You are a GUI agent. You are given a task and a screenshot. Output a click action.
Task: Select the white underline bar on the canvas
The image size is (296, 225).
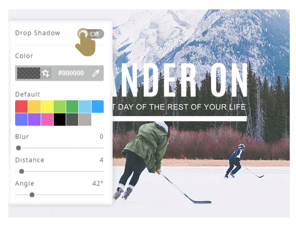[179, 119]
